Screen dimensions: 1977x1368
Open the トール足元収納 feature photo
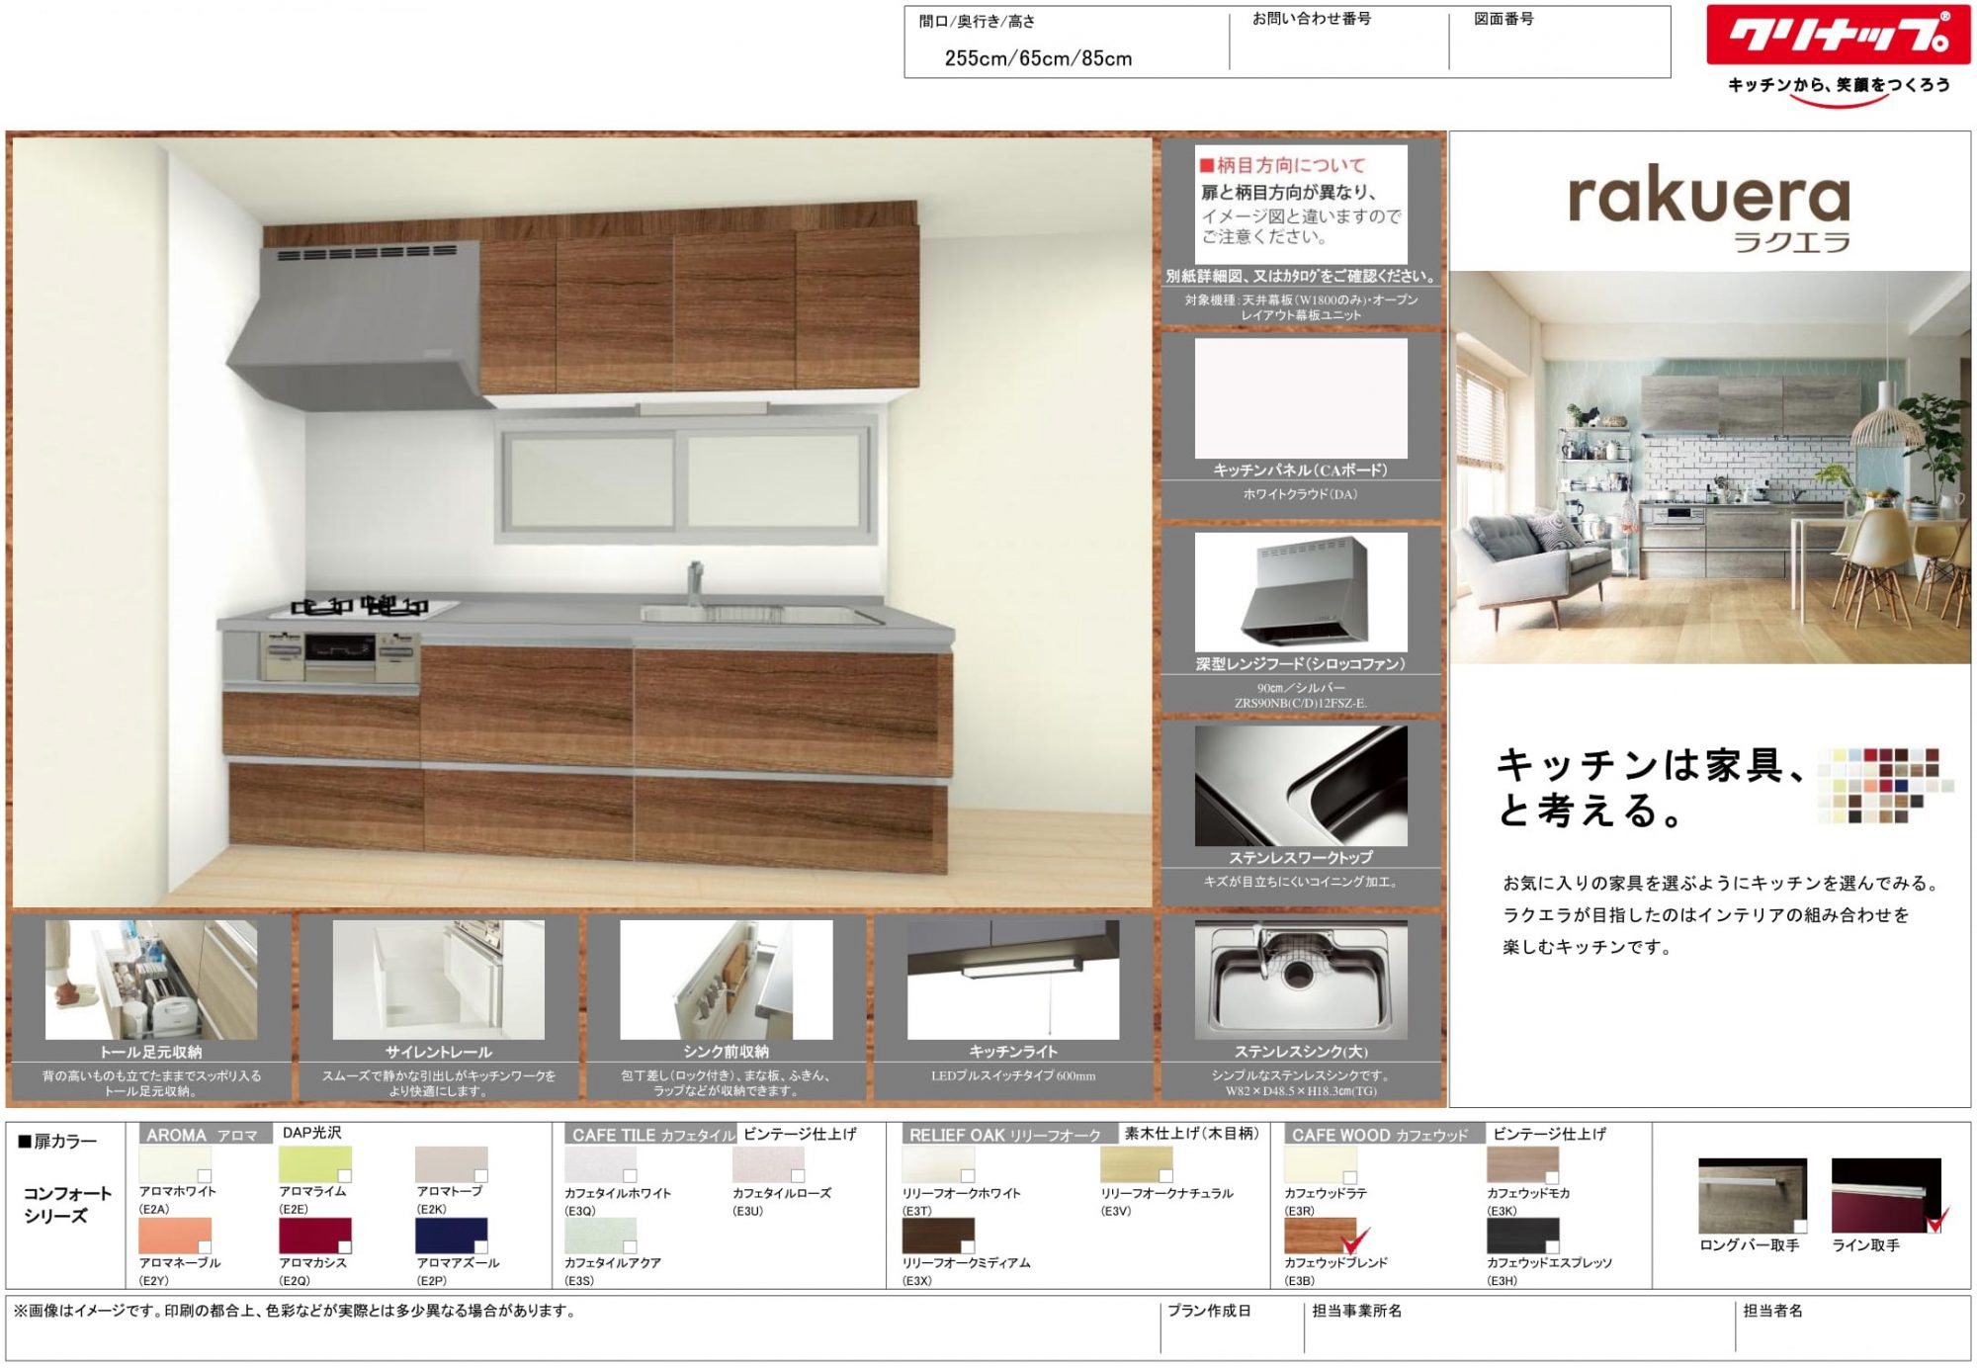click(151, 980)
